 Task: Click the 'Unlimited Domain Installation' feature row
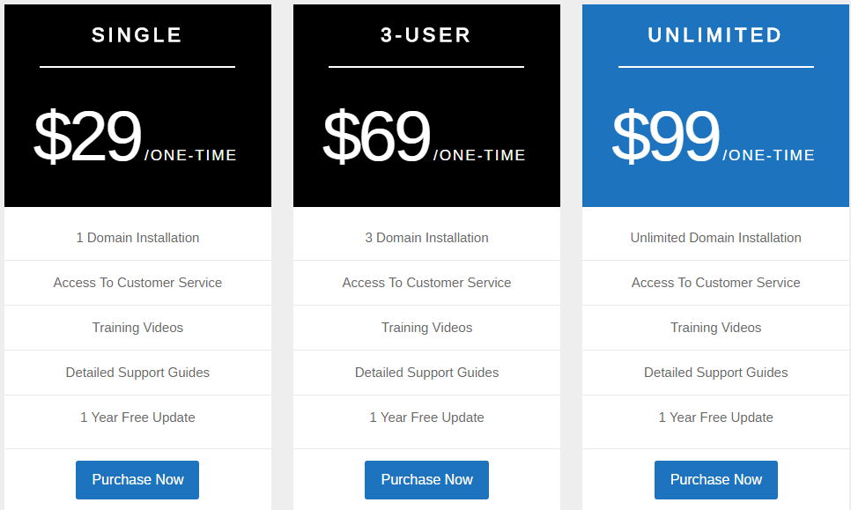tap(715, 238)
